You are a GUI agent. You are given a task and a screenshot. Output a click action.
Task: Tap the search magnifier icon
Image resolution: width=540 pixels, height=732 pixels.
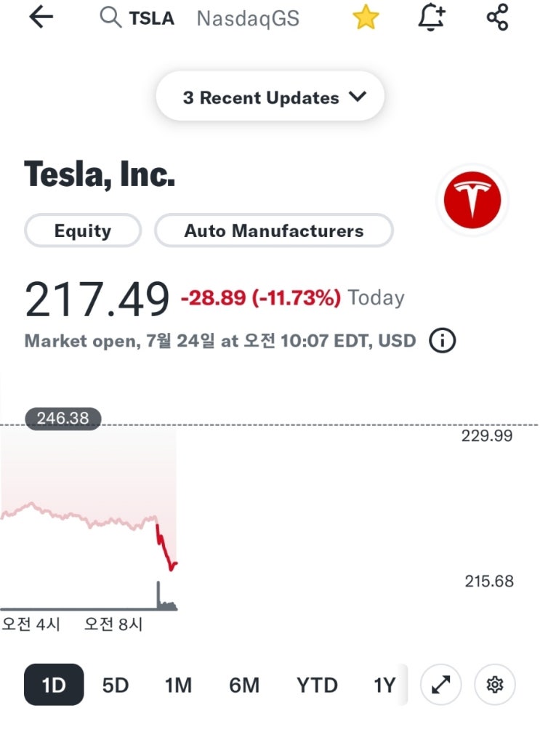pos(110,18)
